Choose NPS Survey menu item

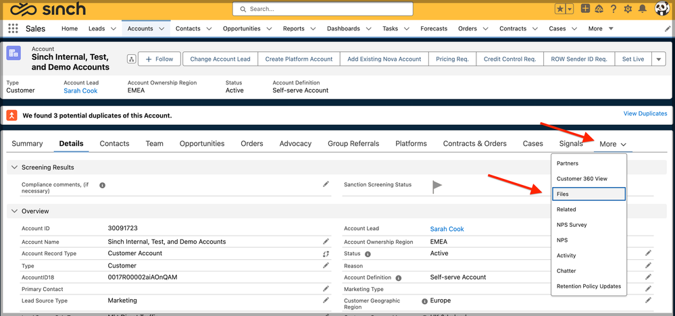(x=589, y=225)
